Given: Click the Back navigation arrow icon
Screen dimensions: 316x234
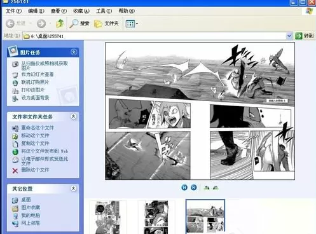Looking at the screenshot, I should [x=10, y=24].
